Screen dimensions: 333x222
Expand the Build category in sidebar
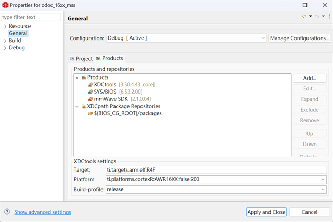[5, 41]
